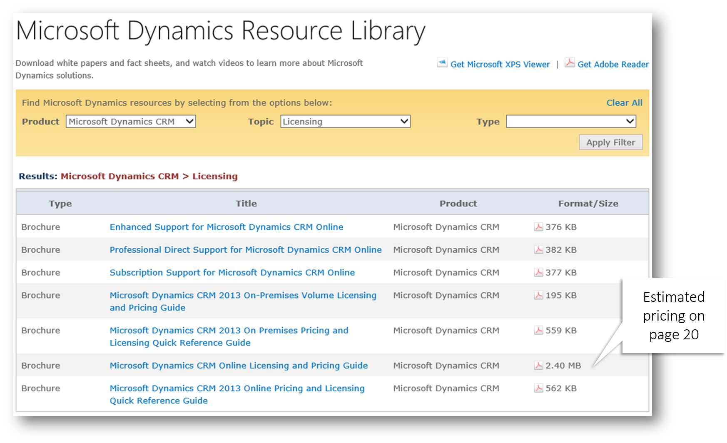Click the Product column header
Image resolution: width=727 pixels, height=443 pixels.
(x=458, y=204)
